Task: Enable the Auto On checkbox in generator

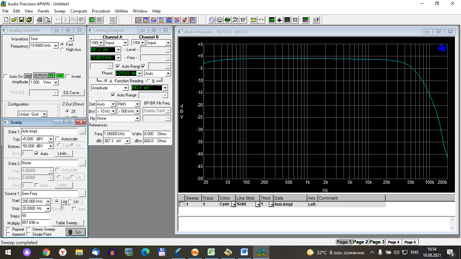Action: [5, 77]
